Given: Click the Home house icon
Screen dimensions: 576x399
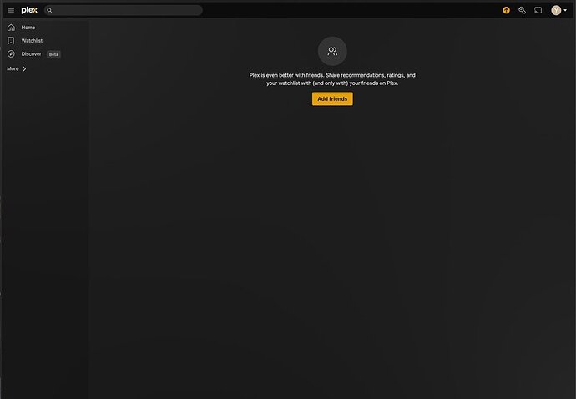Looking at the screenshot, I should coord(11,28).
